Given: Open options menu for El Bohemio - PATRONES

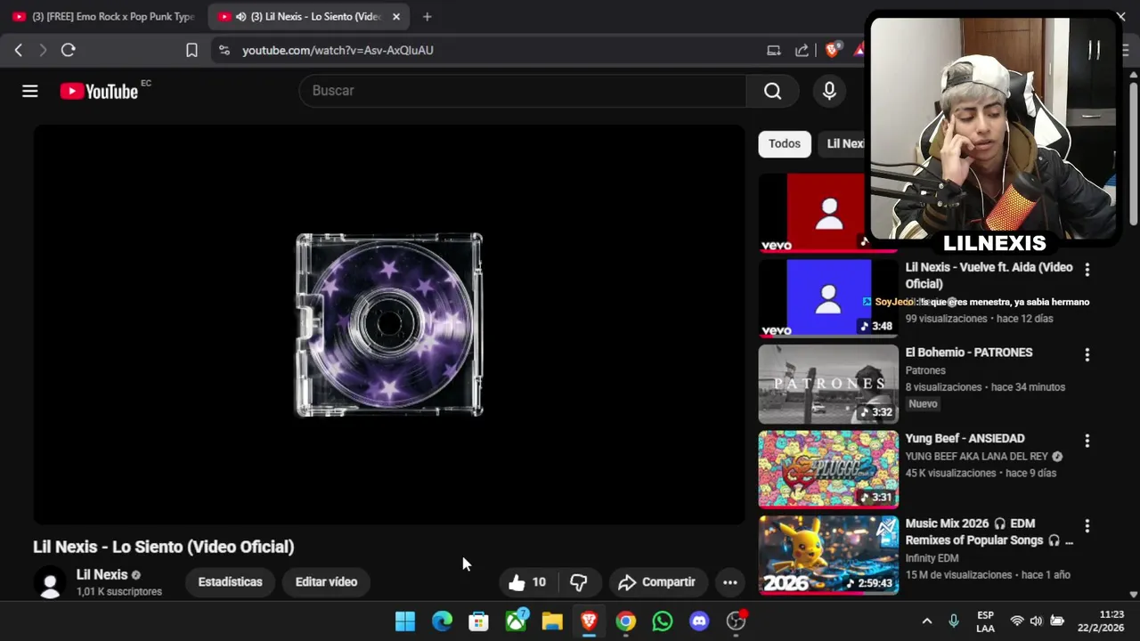Looking at the screenshot, I should (1087, 354).
